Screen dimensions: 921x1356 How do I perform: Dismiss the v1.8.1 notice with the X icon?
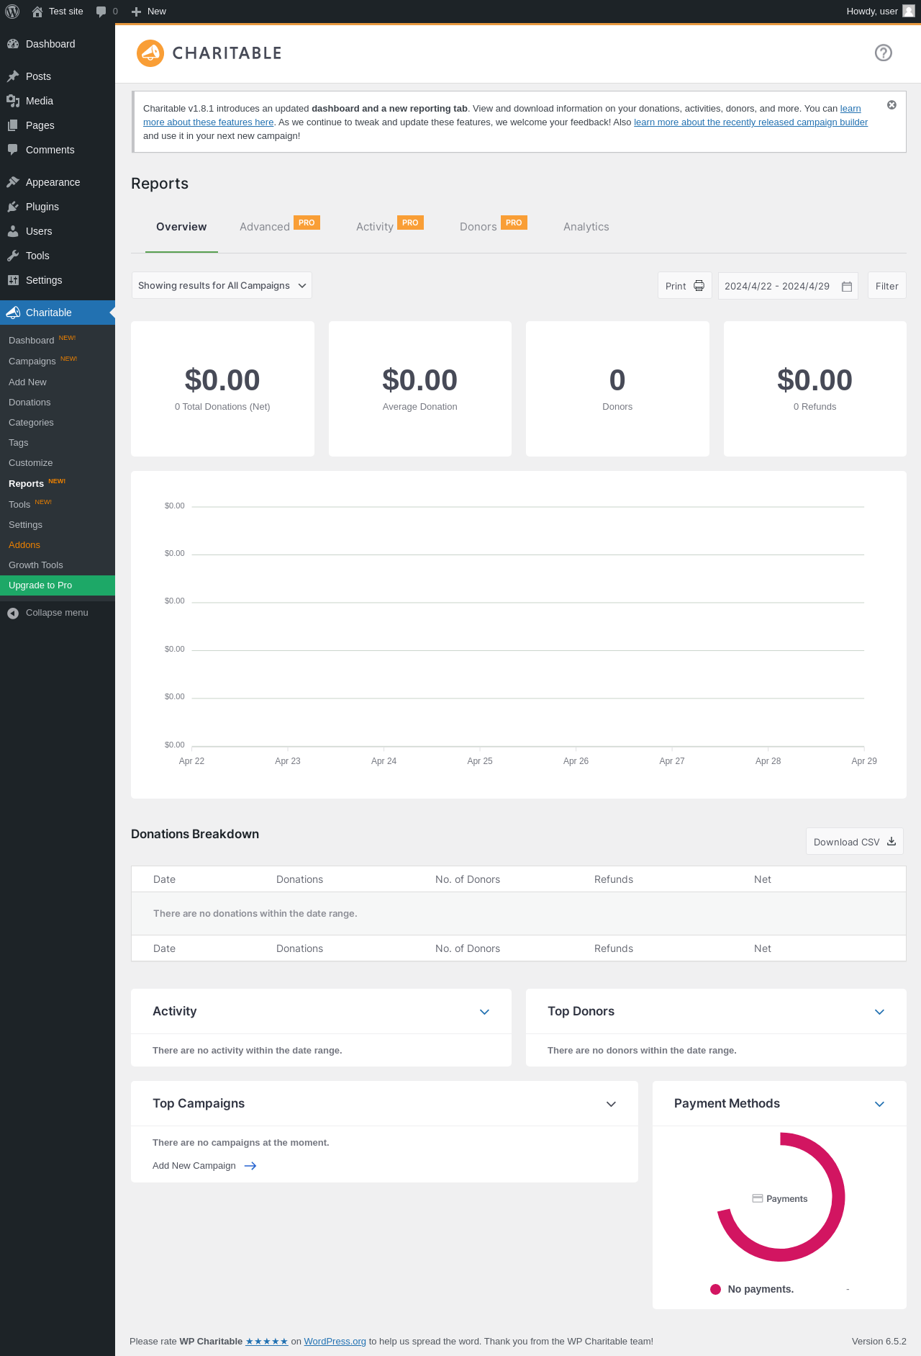tap(891, 105)
